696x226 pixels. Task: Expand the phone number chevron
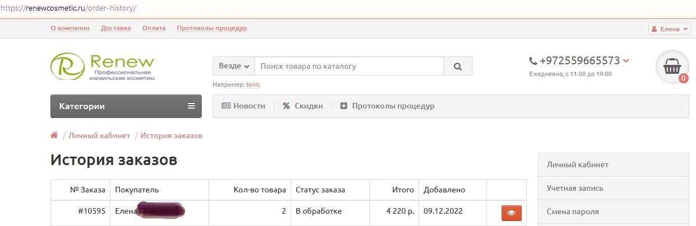[x=626, y=61]
